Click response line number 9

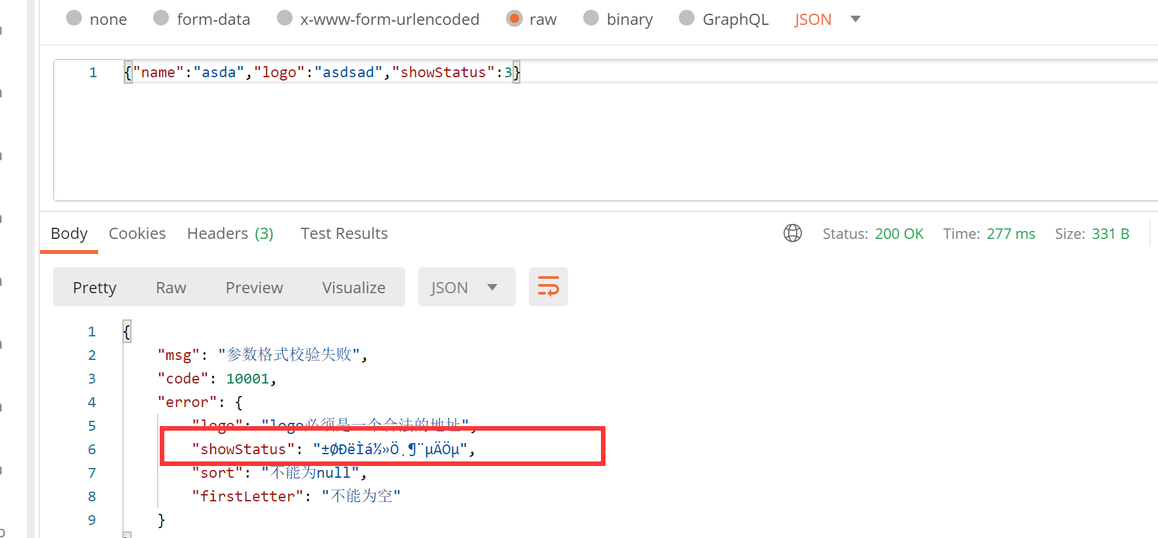click(x=92, y=520)
